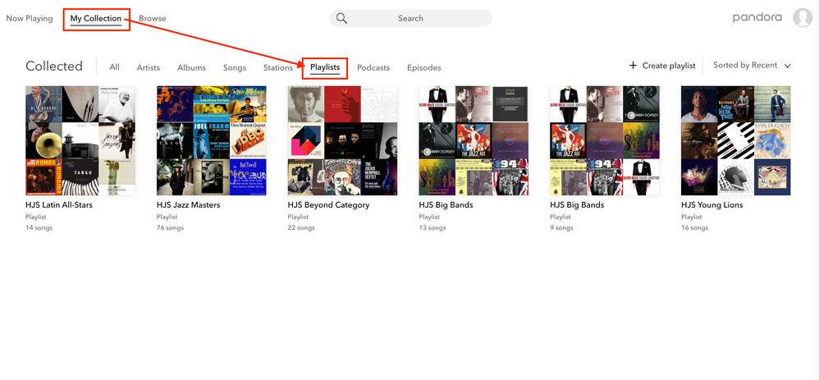Image resolution: width=819 pixels, height=380 pixels.
Task: Open HJS Latin All-Stars playlist cover
Action: (x=80, y=140)
